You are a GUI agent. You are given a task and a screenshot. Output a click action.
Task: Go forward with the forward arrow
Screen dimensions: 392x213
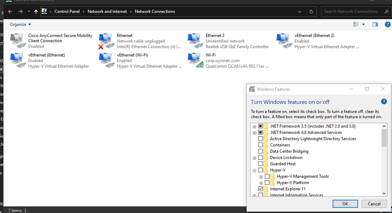point(20,11)
